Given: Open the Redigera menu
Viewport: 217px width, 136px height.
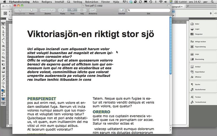Looking at the screenshot, I should [47, 2].
